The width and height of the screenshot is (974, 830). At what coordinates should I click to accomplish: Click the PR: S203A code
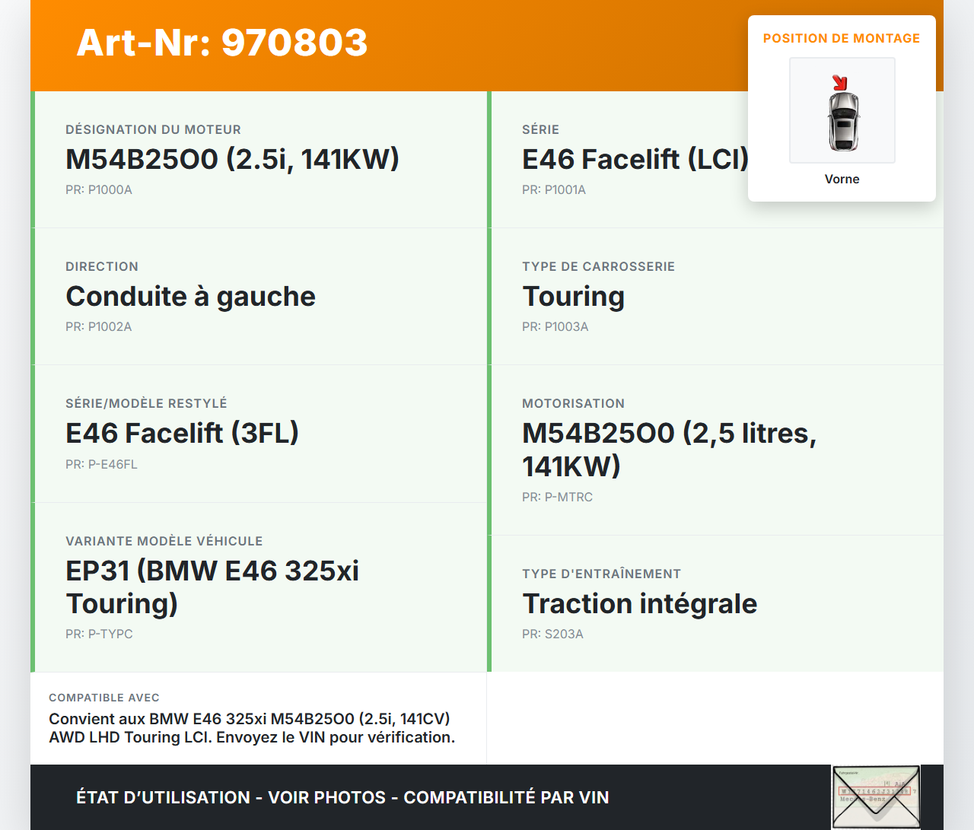click(x=552, y=634)
